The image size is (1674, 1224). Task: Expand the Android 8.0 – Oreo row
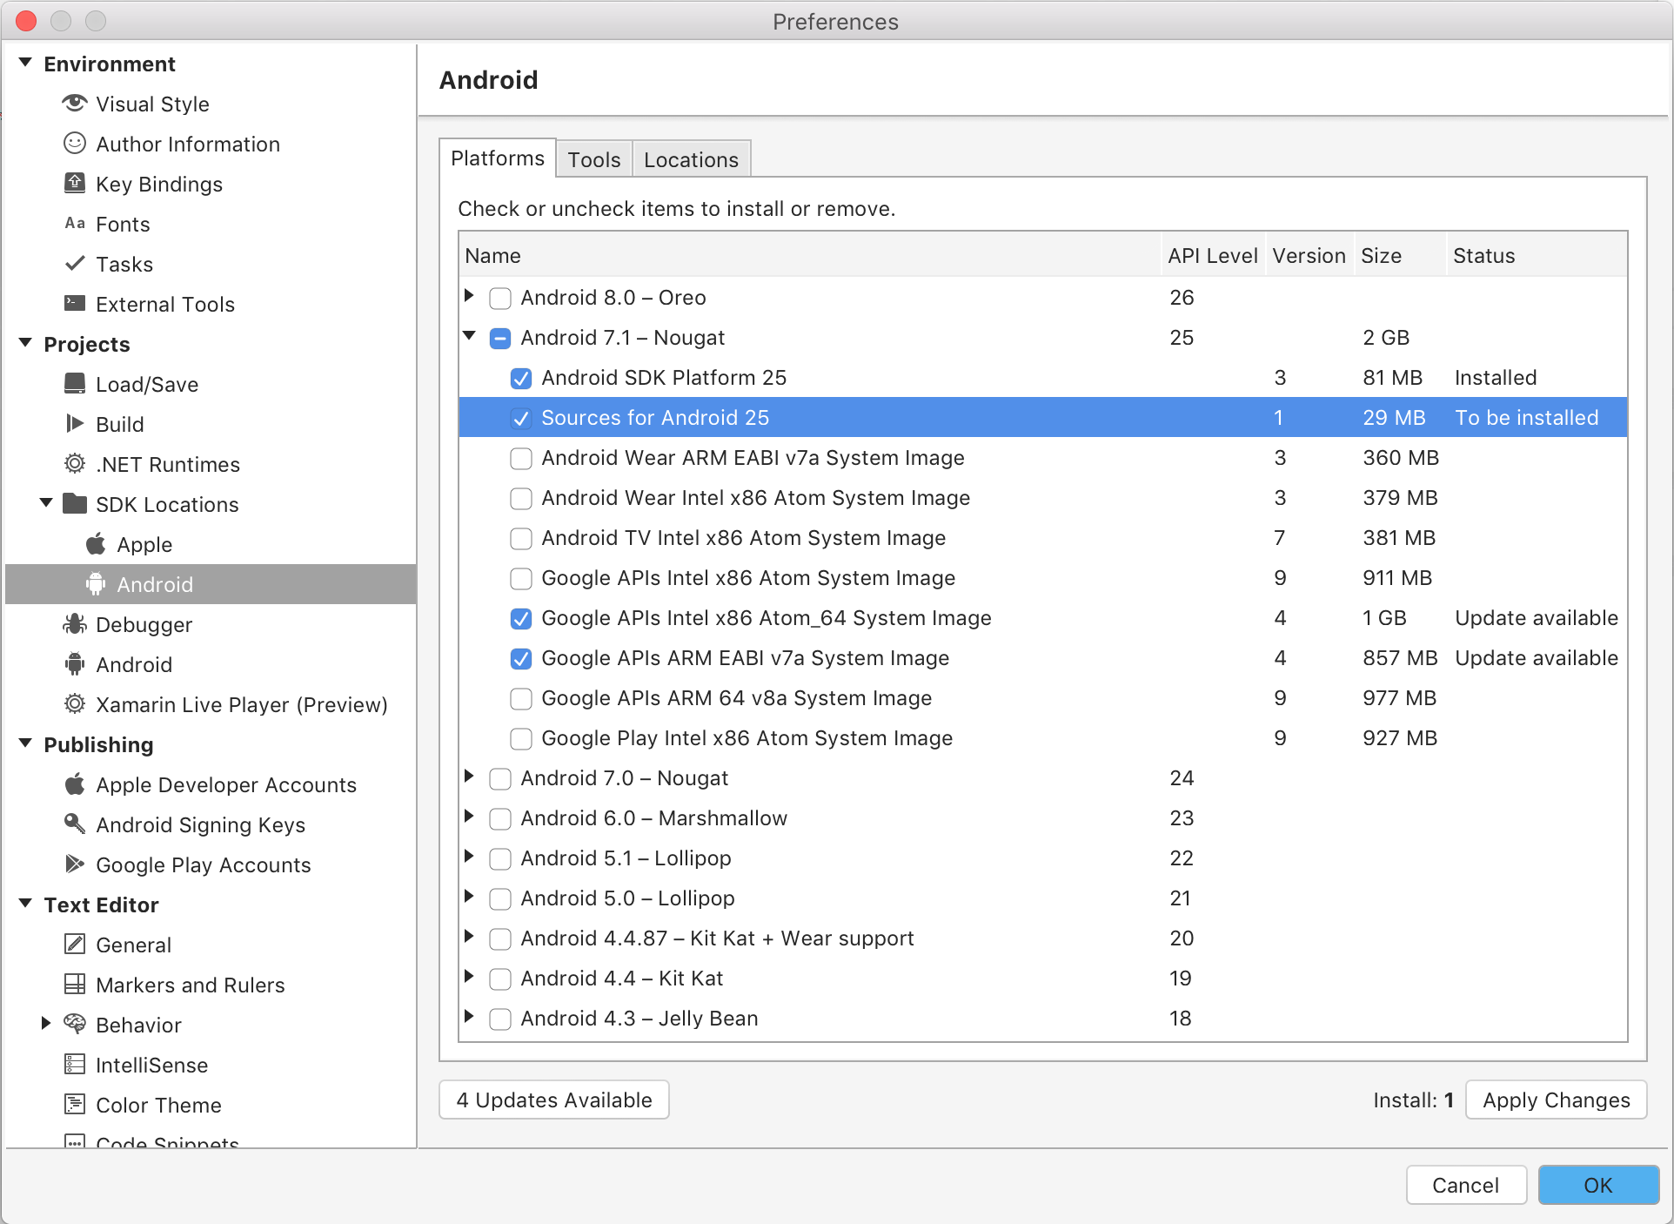click(x=469, y=295)
